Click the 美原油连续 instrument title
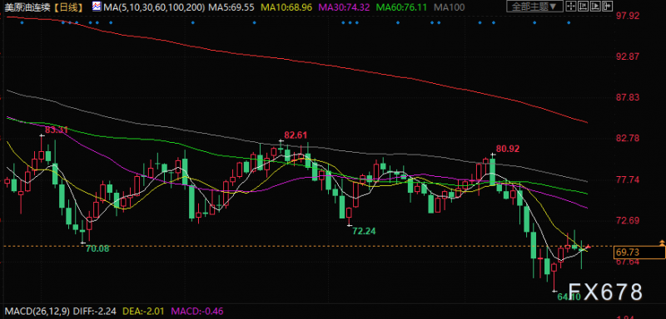The width and height of the screenshot is (666, 319). click(x=27, y=7)
